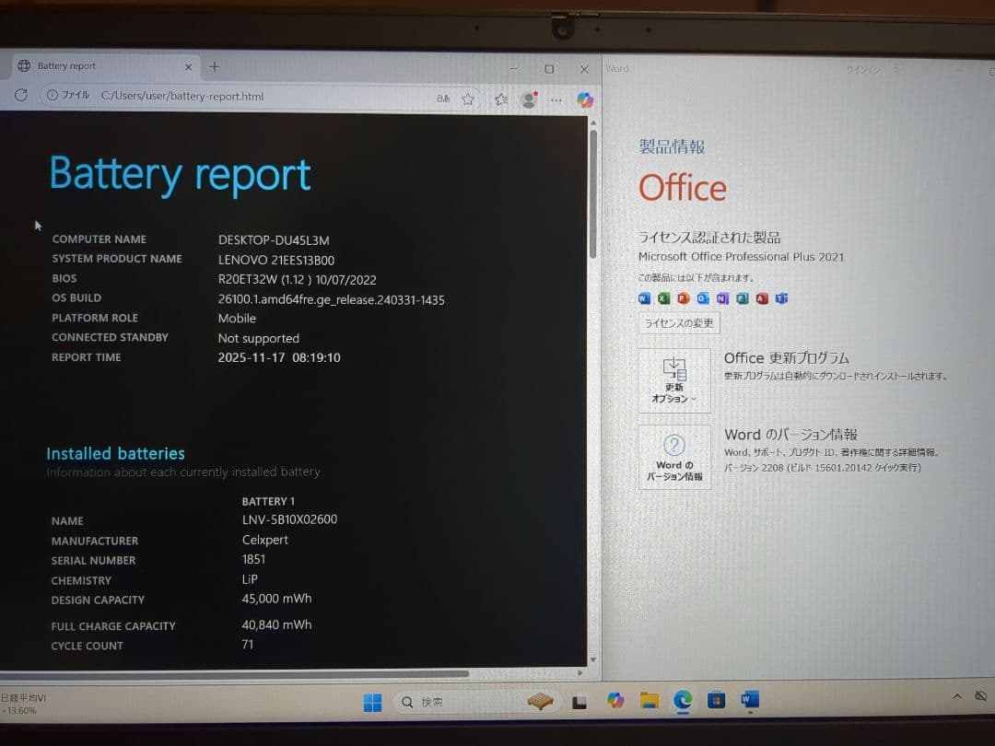Image resolution: width=995 pixels, height=746 pixels.
Task: Open Edge's ellipsis settings menu
Action: click(556, 100)
